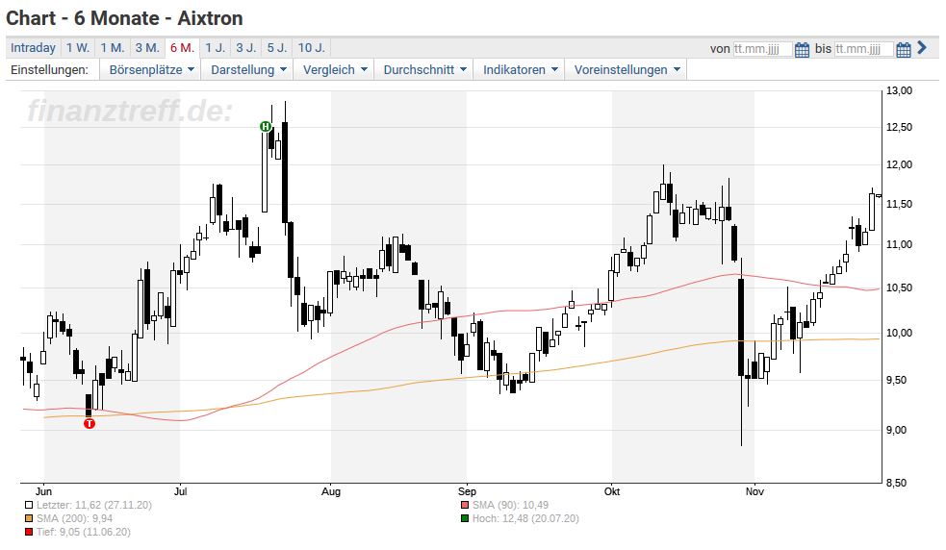Click the 'SMA (90): 10,49' legend text

click(510, 506)
